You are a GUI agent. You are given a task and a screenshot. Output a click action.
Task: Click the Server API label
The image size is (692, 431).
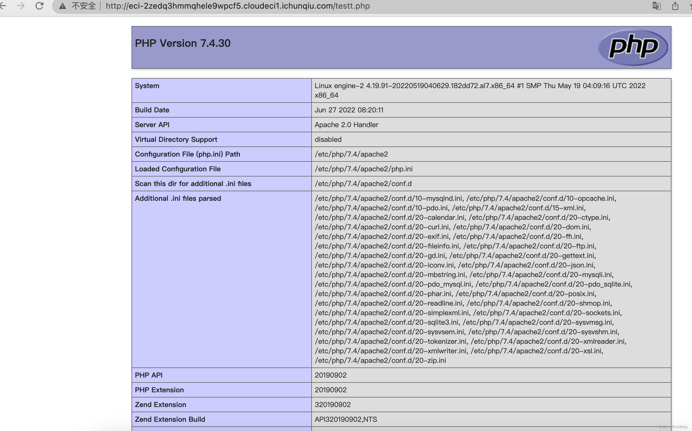pyautogui.click(x=152, y=125)
